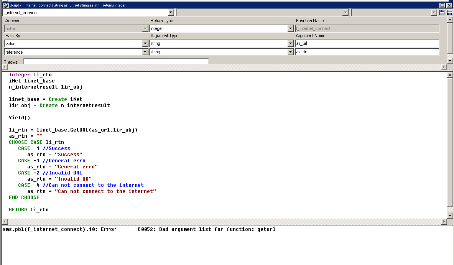The image size is (454, 265).
Task: Click the "CASE -4 //Can not connect" comment line
Action: pos(81,185)
